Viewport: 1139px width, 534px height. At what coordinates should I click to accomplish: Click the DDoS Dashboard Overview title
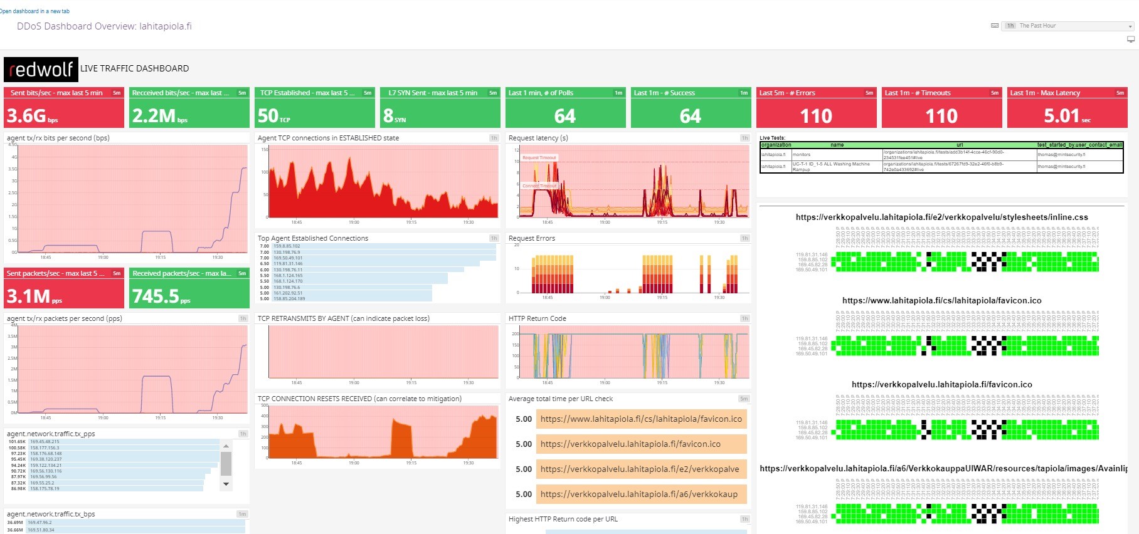104,26
